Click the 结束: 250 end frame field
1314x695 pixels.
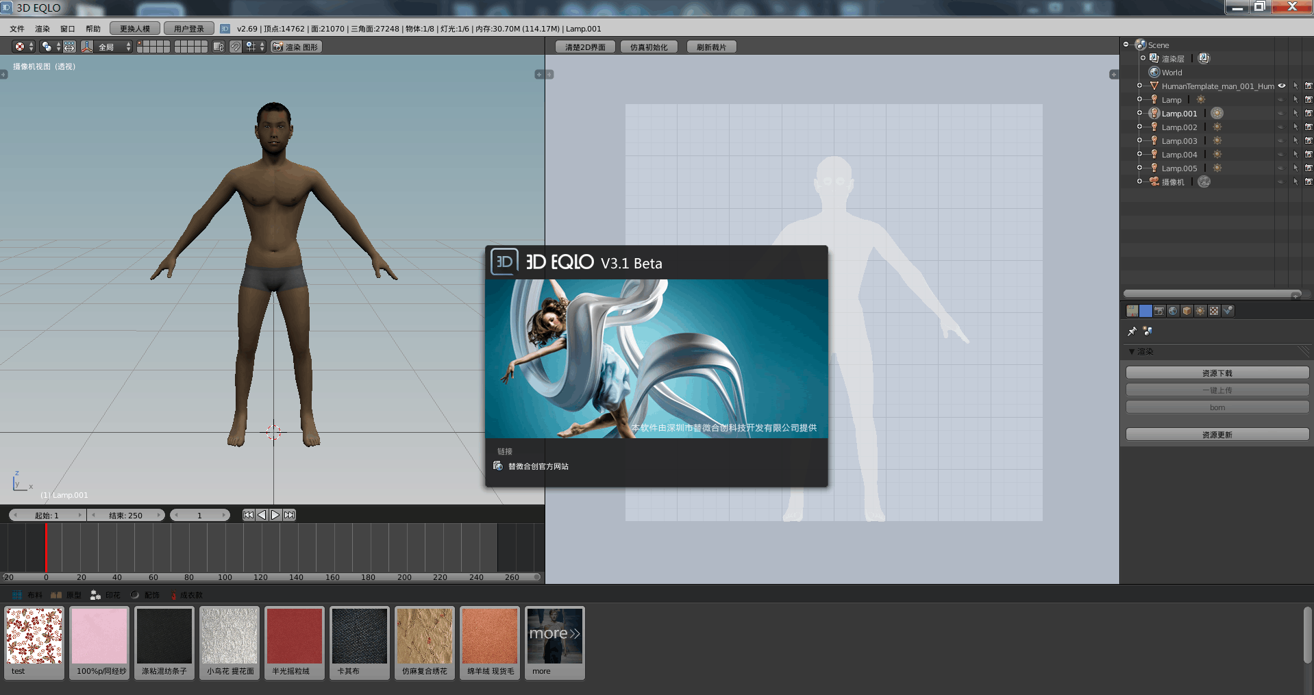coord(126,515)
